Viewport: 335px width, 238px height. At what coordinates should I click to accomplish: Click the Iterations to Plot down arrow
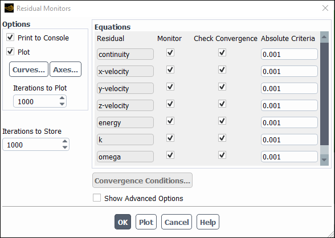(x=62, y=104)
